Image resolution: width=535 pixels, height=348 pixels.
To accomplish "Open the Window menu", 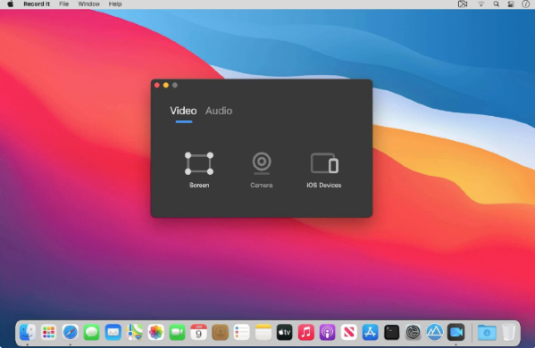I will tap(88, 4).
